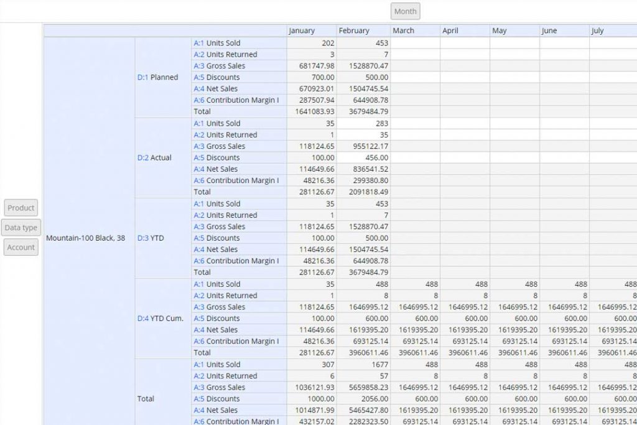Click the Data type dimension button

(x=21, y=228)
